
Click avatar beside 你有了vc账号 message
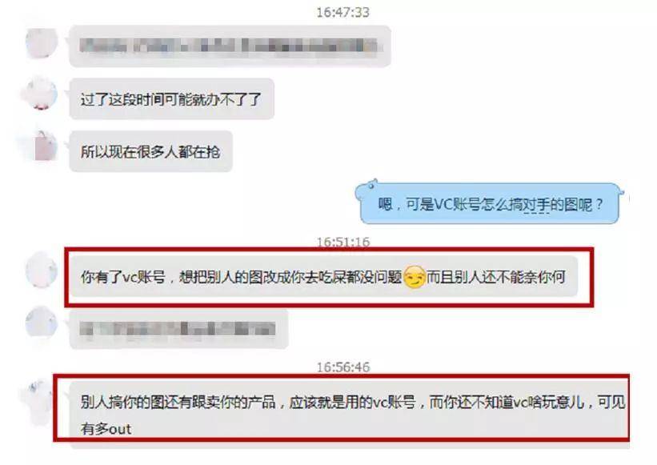coord(41,270)
